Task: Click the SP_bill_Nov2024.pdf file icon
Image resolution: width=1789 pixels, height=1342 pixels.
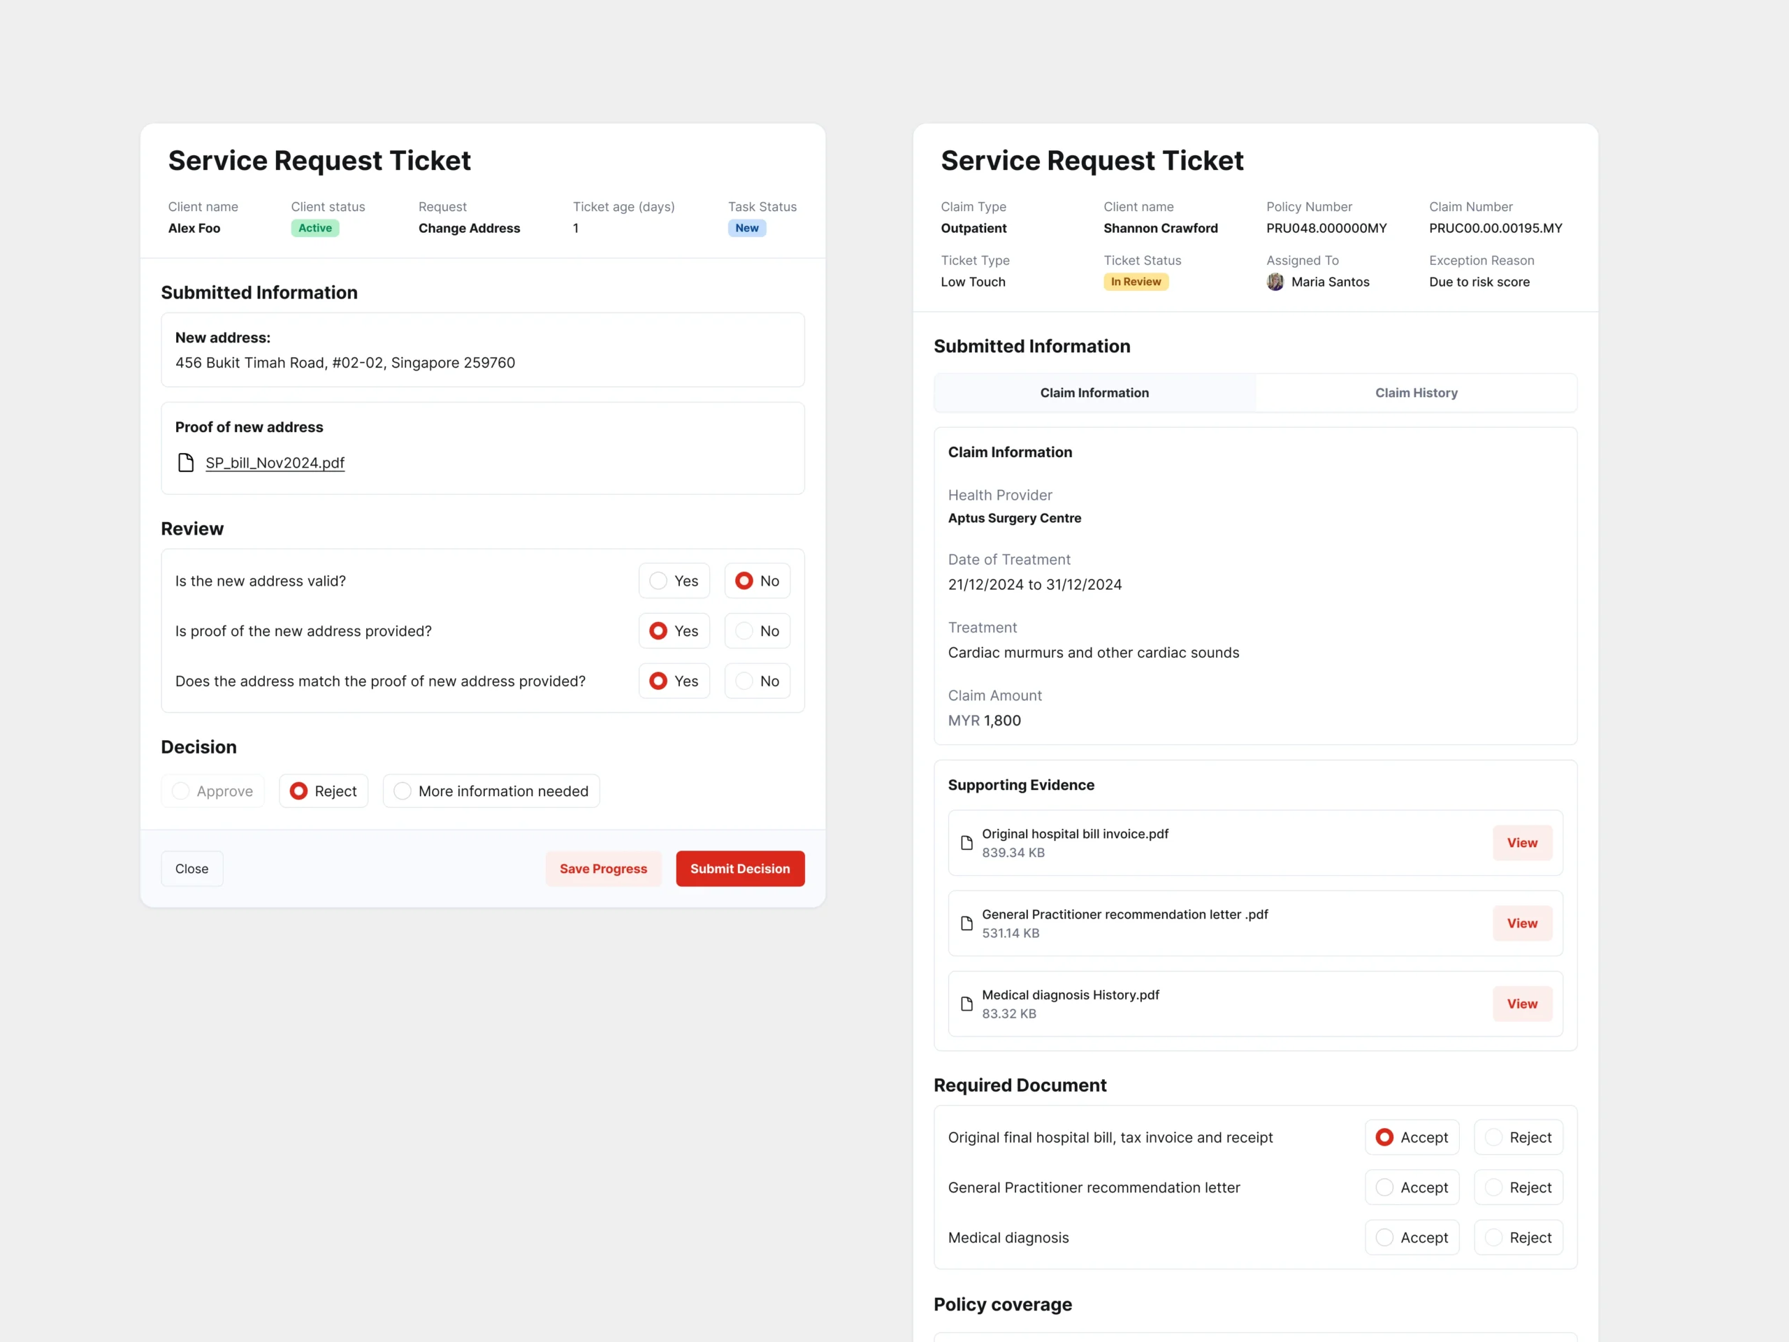Action: (185, 463)
